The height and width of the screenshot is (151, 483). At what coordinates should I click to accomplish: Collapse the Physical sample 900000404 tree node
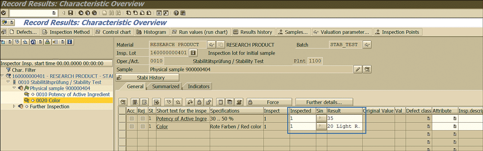14,88
